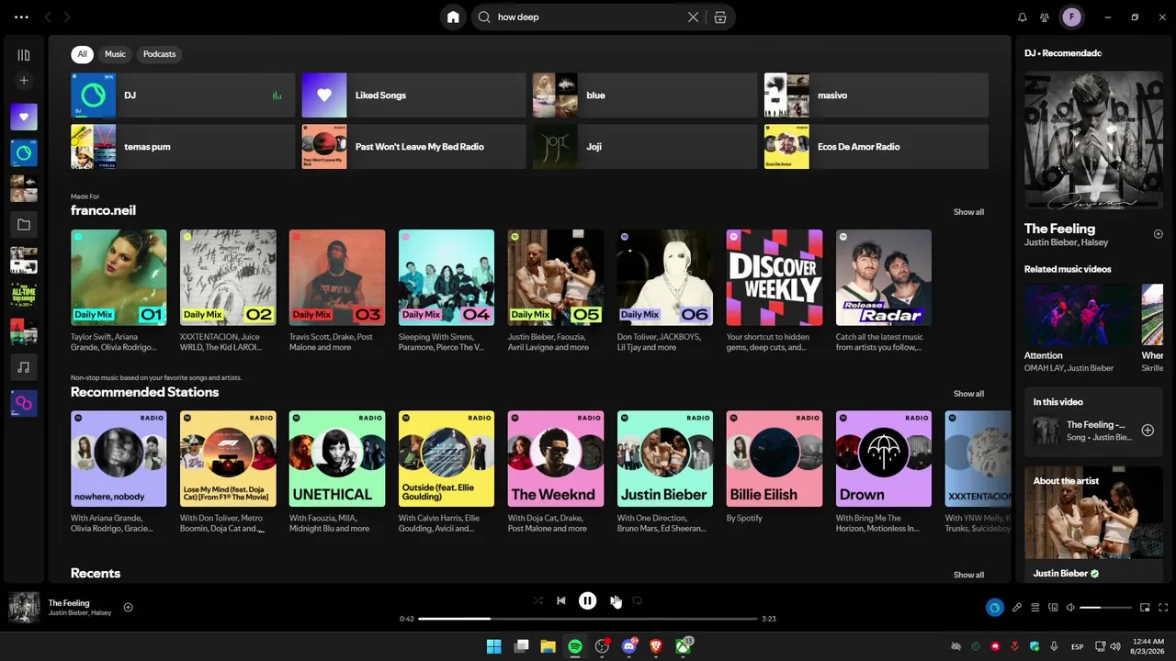Open The Weeknd radio station
Viewport: 1176px width, 661px height.
coord(556,459)
